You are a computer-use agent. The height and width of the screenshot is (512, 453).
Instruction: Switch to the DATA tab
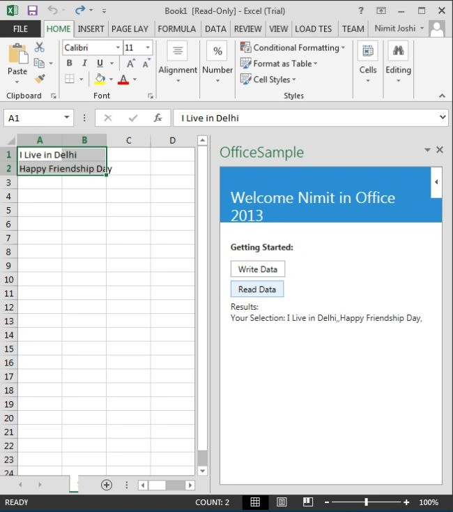click(215, 29)
